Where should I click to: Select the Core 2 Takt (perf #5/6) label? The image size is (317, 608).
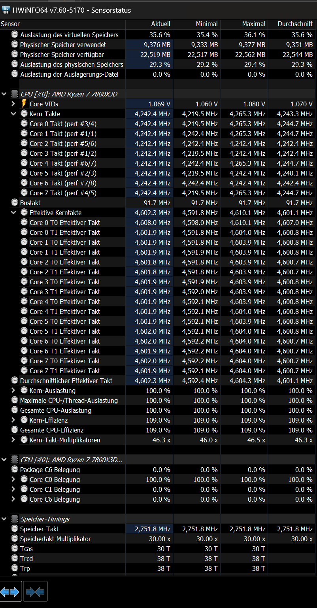pyautogui.click(x=63, y=144)
